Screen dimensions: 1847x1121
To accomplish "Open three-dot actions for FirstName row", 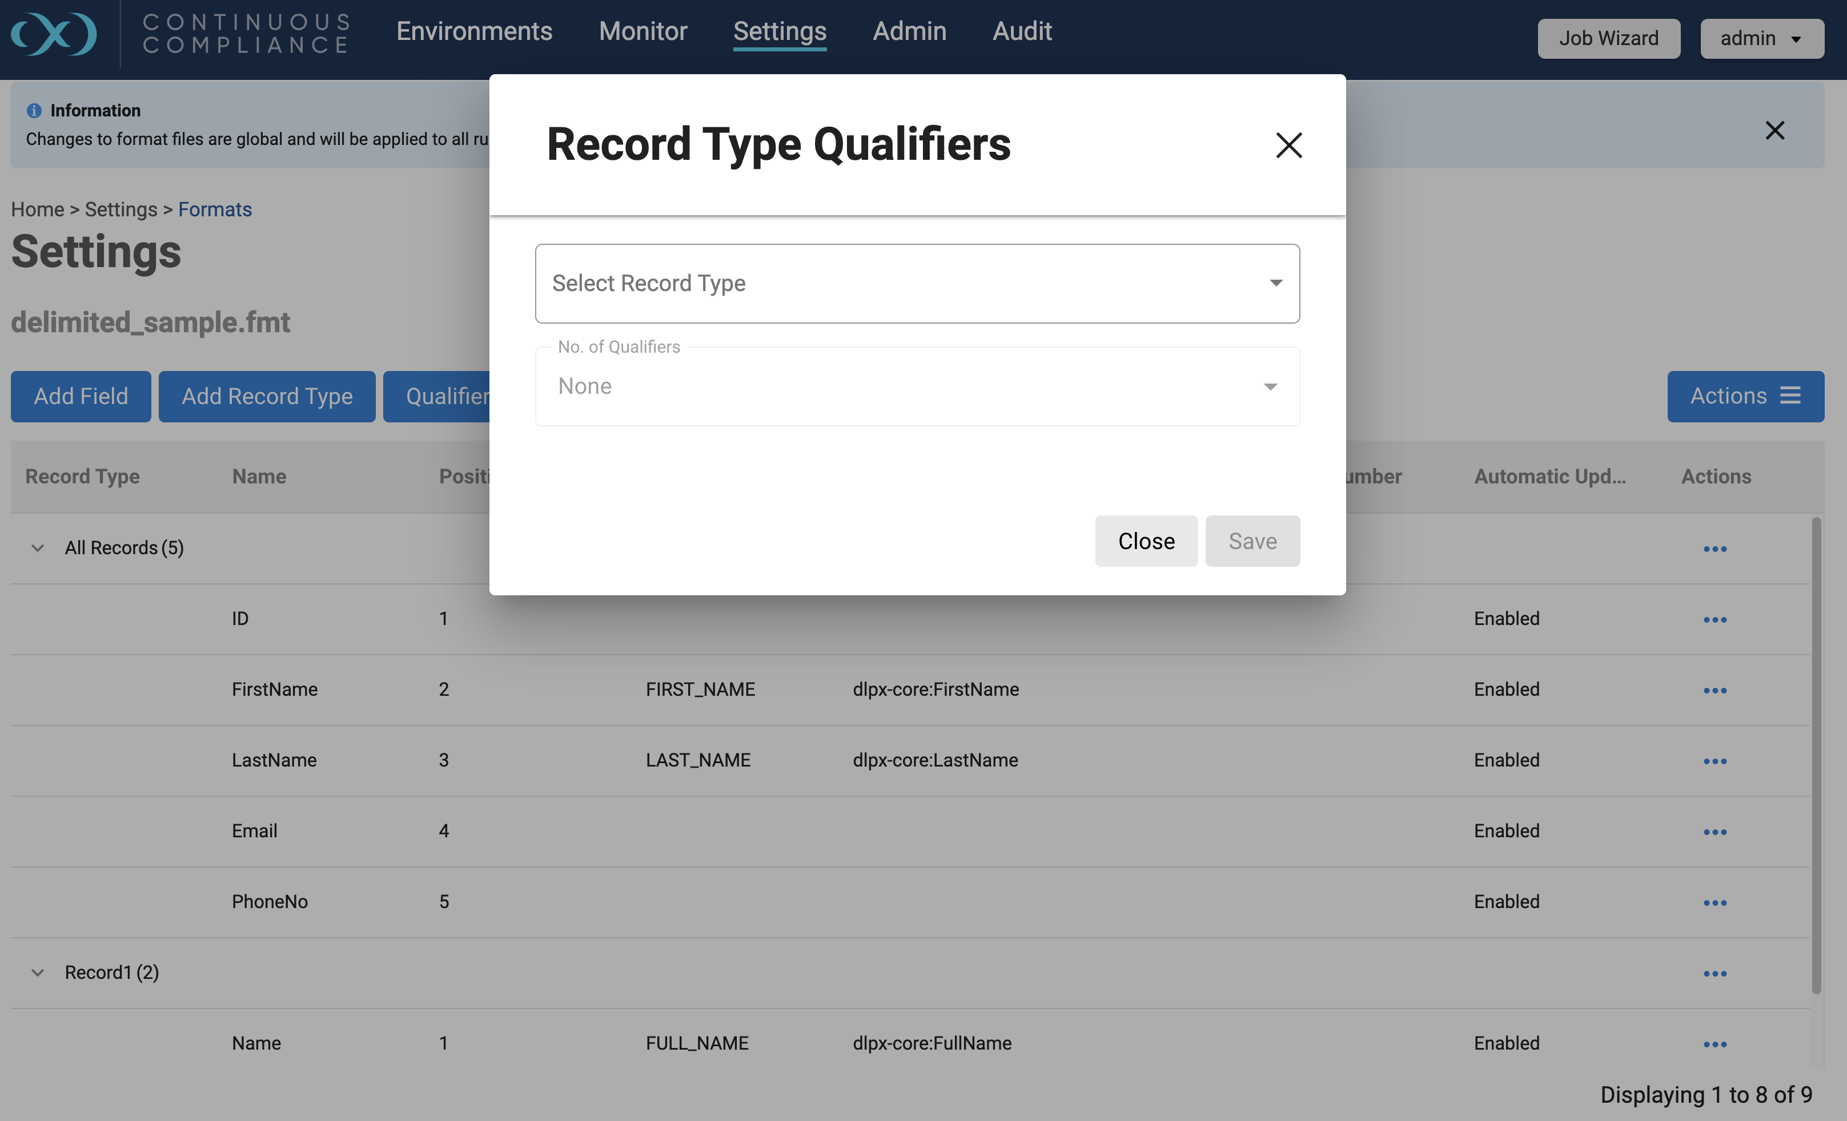I will coord(1715,690).
